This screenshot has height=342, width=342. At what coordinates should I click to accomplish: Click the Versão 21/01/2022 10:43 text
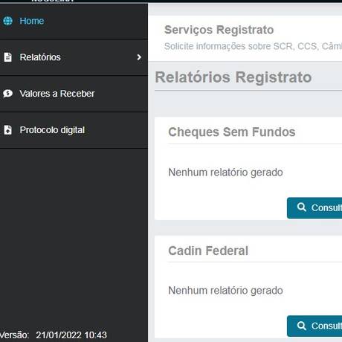(x=54, y=335)
